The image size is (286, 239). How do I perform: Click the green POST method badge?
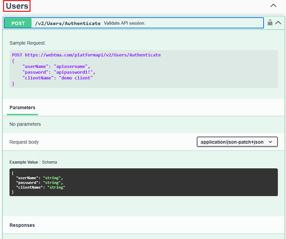click(x=18, y=23)
